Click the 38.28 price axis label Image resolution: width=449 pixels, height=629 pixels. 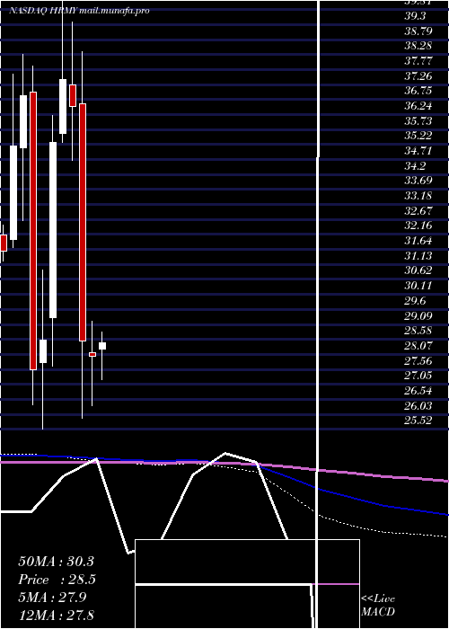tap(418, 46)
